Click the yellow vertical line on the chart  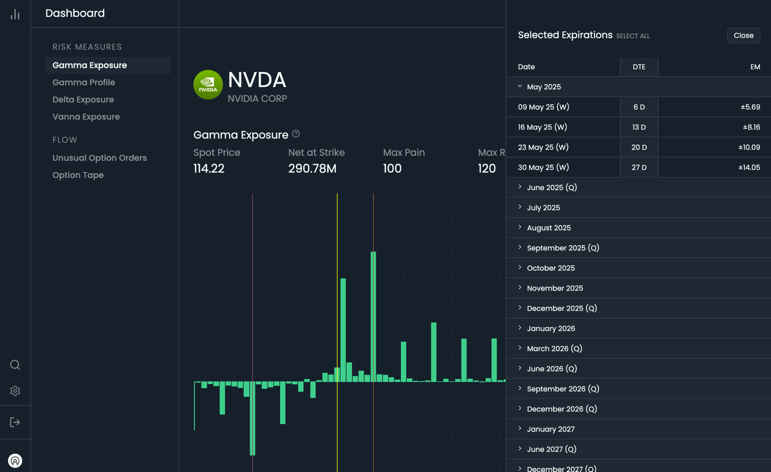(x=337, y=333)
